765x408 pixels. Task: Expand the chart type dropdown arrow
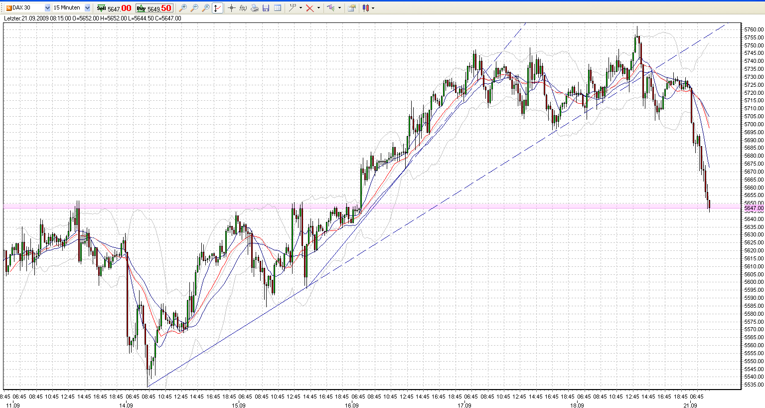coord(373,8)
